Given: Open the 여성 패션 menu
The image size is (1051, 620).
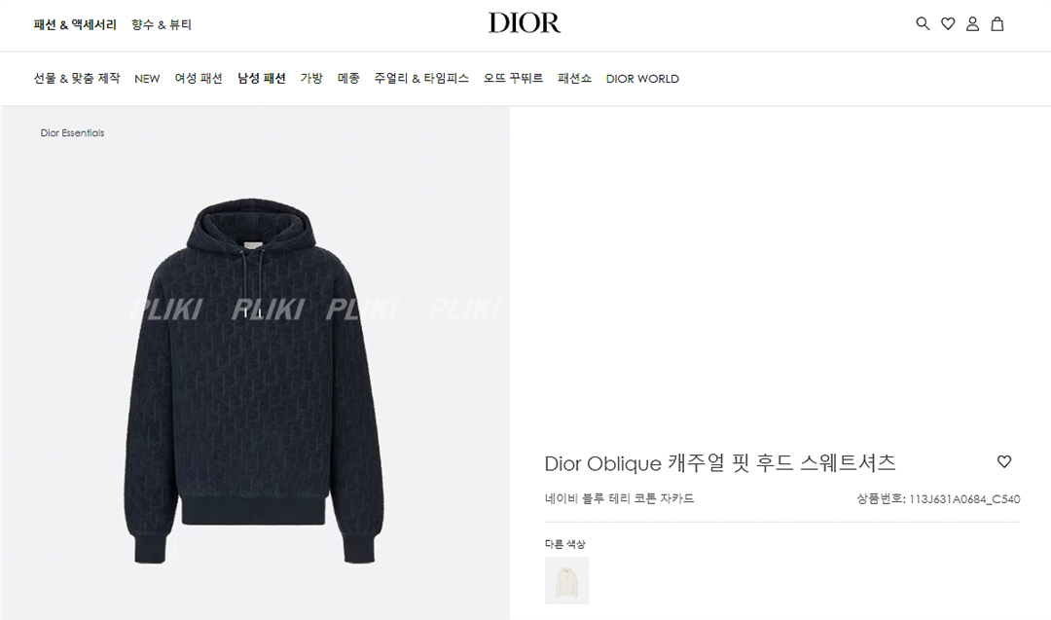Looking at the screenshot, I should point(199,79).
